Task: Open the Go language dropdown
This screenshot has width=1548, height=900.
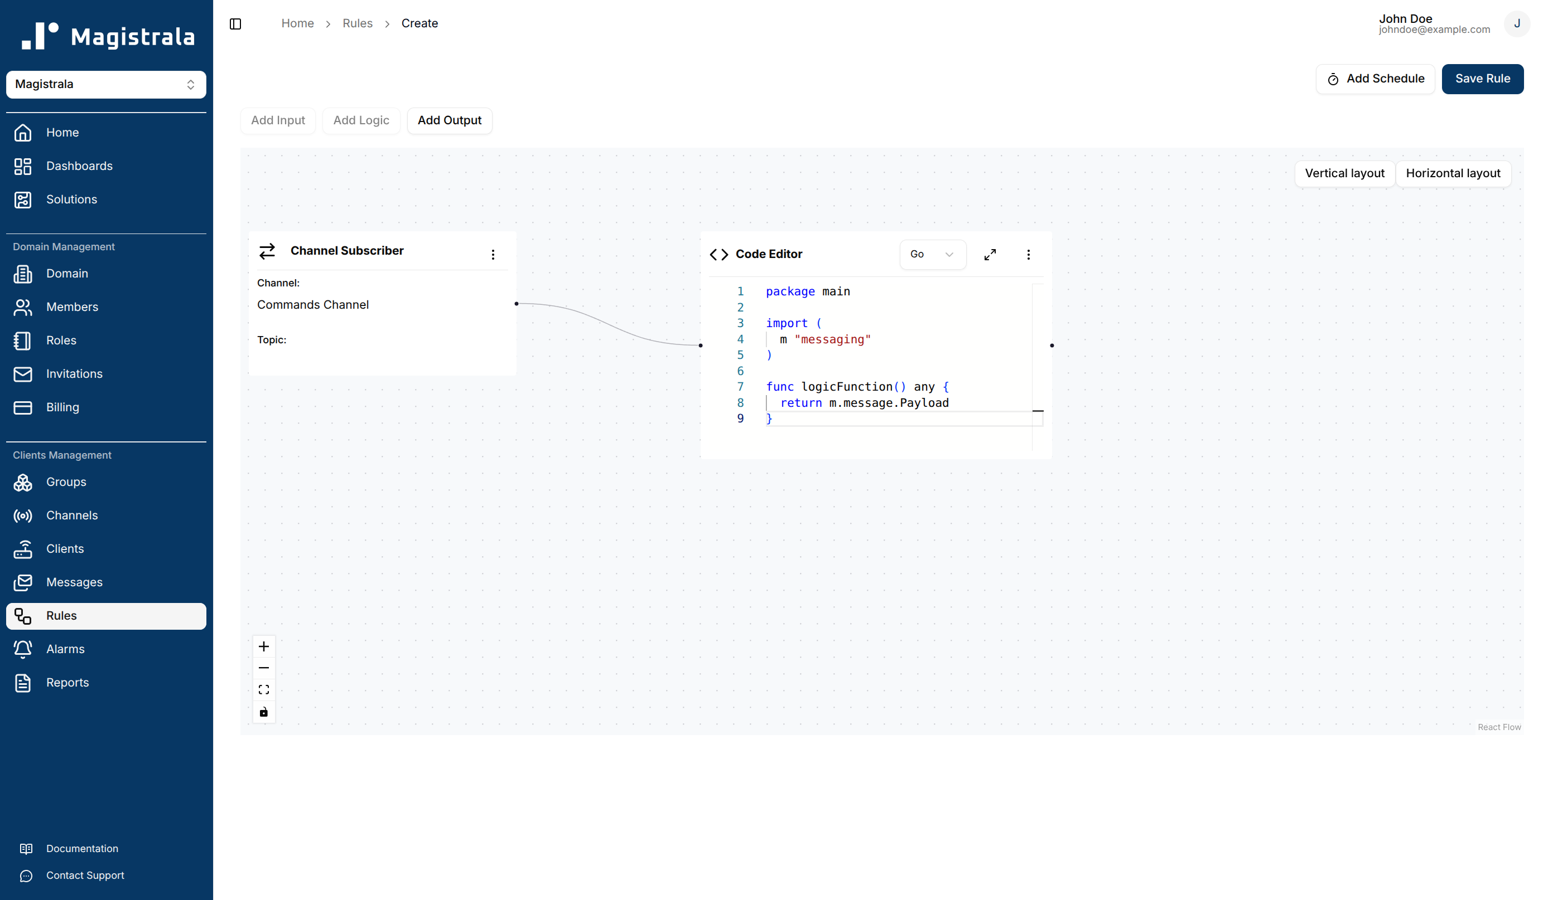Action: tap(933, 255)
